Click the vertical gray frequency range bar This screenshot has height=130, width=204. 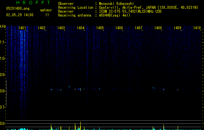click(x=6, y=93)
